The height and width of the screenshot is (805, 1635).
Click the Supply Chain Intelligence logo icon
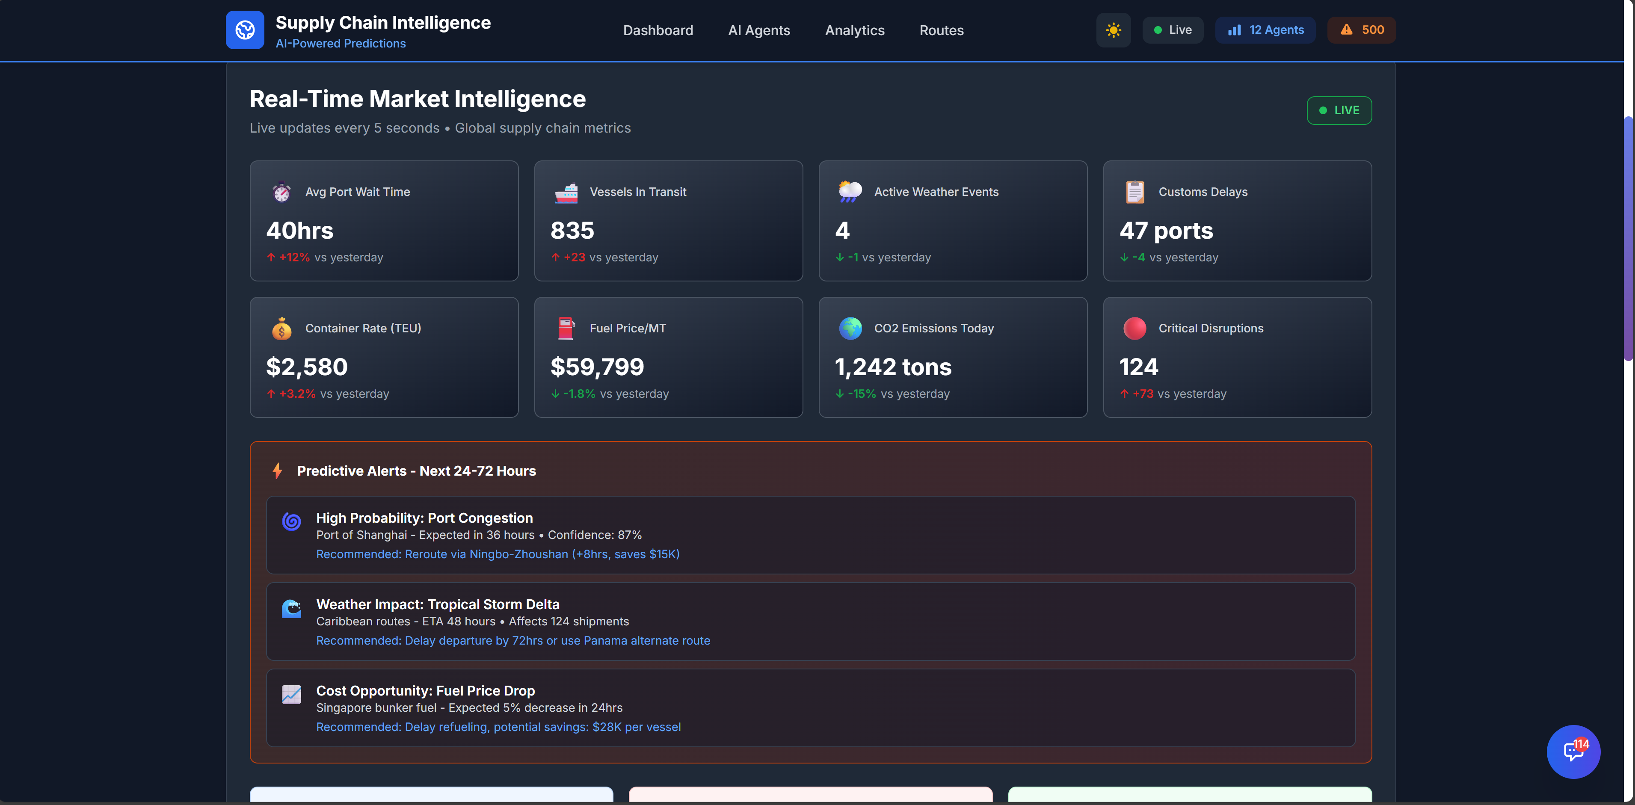pos(244,30)
